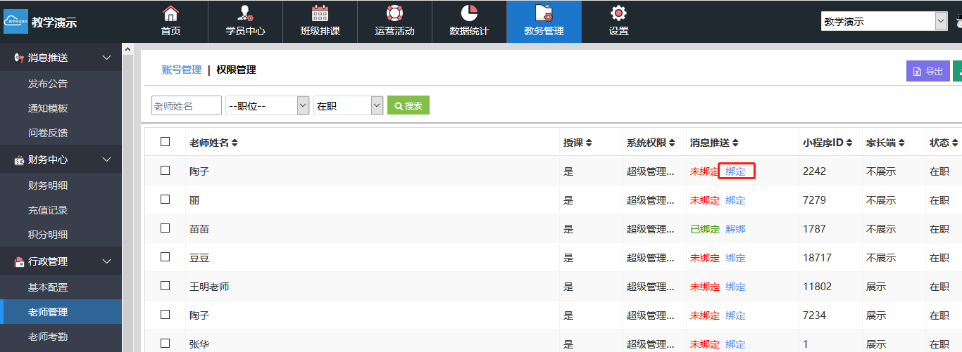
Task: Check the box for 王明老师 row
Action: [x=165, y=286]
